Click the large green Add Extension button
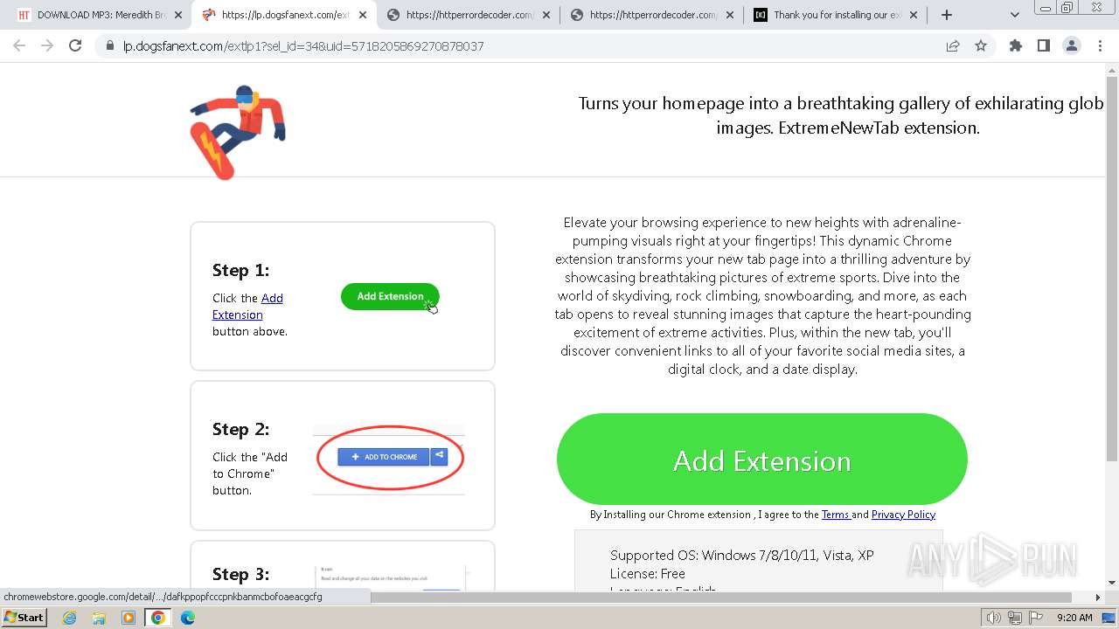 point(762,460)
